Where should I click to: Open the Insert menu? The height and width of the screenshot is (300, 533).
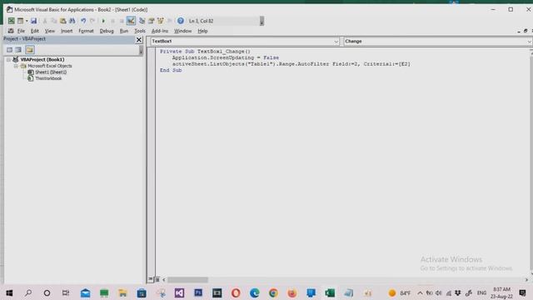(67, 31)
